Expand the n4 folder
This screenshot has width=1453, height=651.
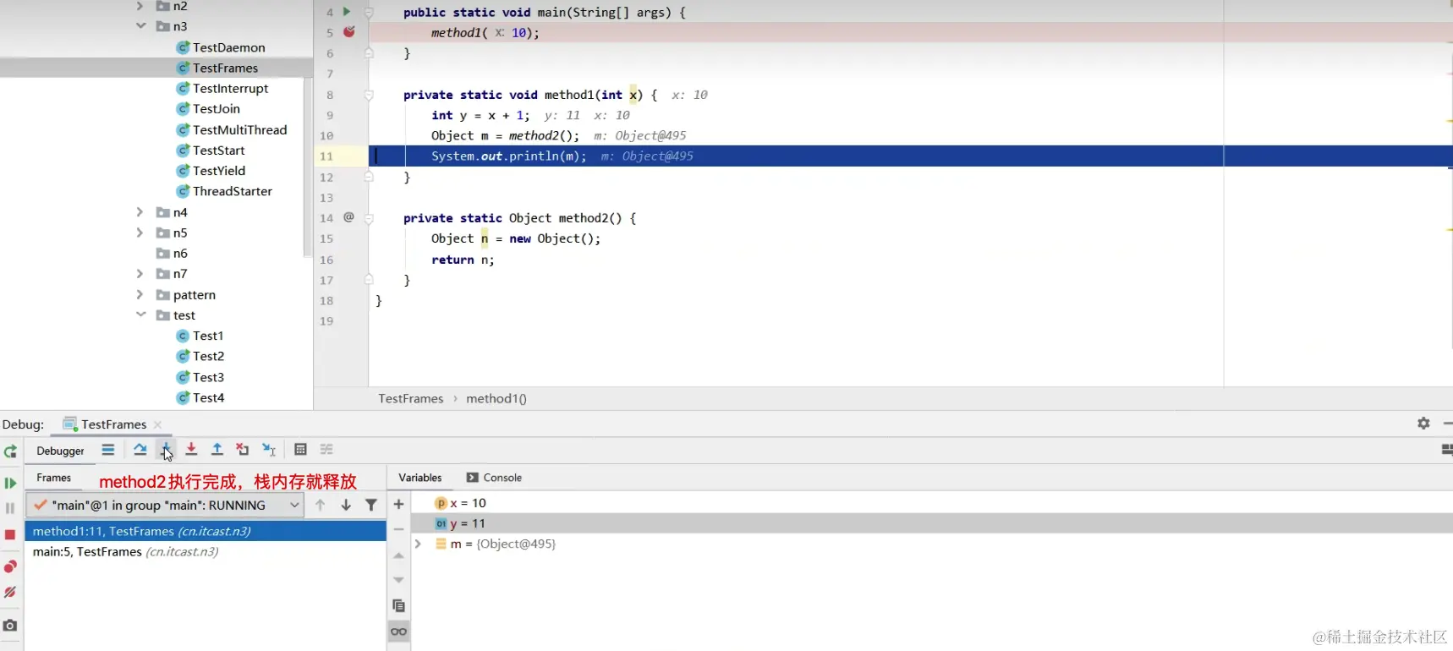140,212
